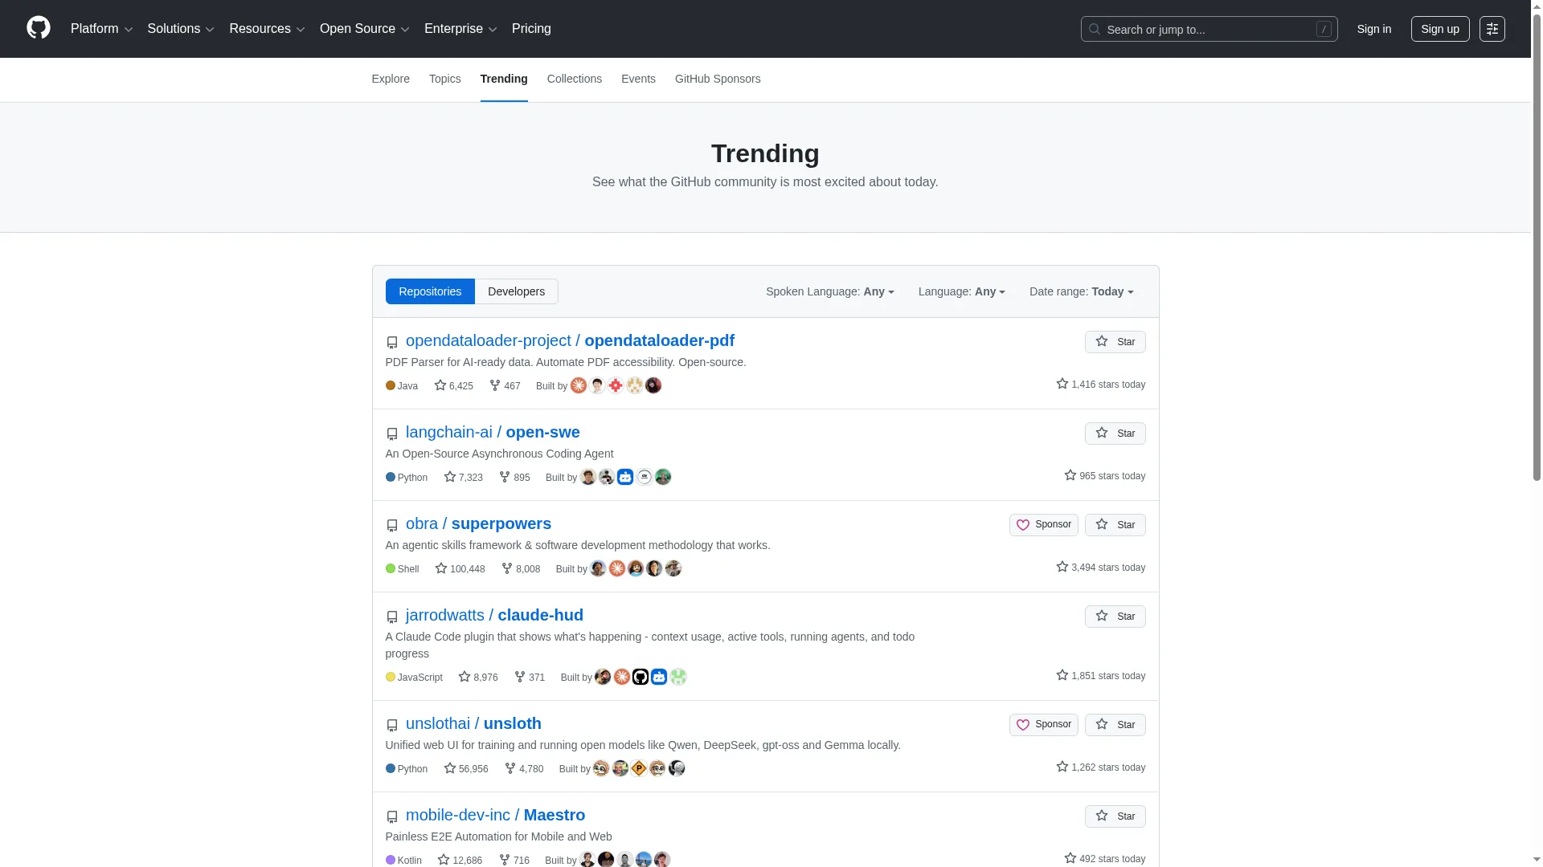Star the jarrodwatts / claude-hud repository
This screenshot has height=867, width=1543.
tap(1115, 616)
